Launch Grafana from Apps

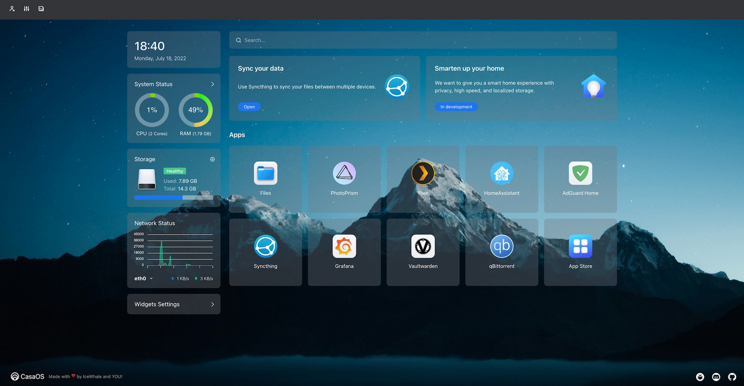344,247
